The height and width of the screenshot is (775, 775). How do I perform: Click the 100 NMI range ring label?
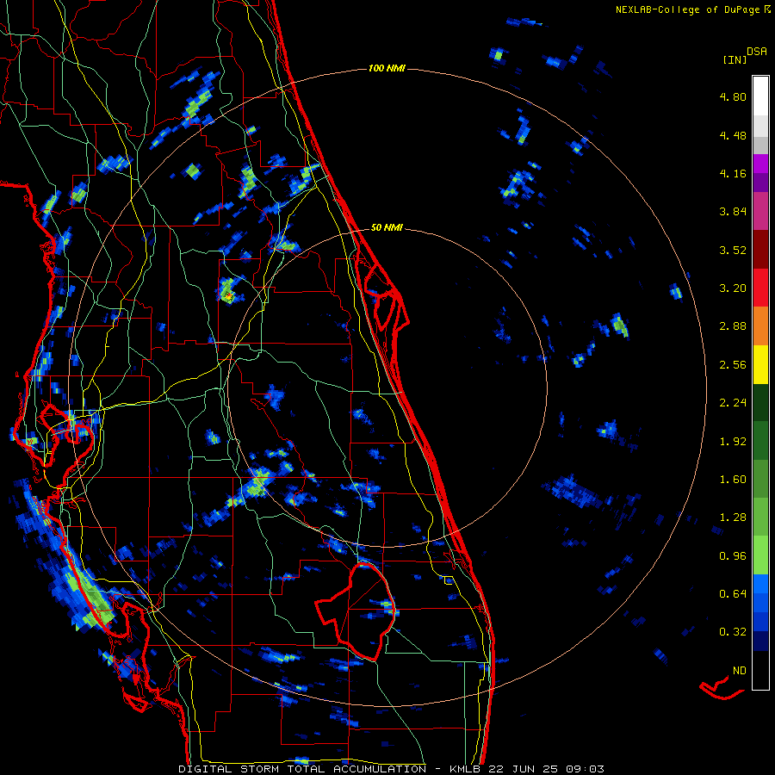coord(387,68)
